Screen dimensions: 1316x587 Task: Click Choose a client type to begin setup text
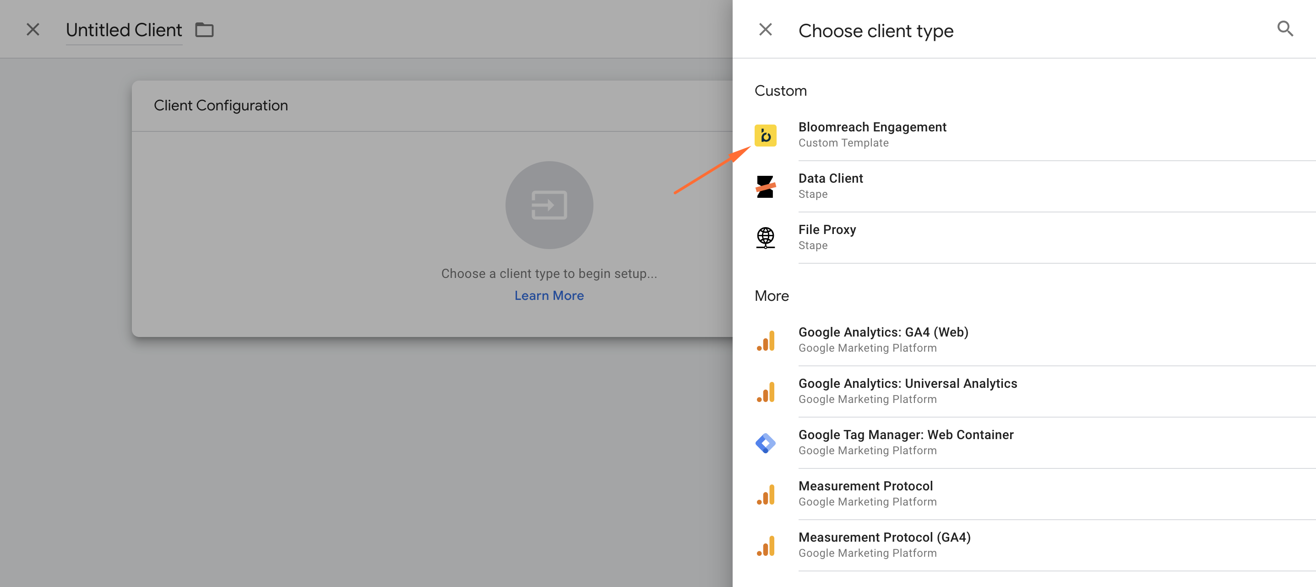tap(549, 273)
